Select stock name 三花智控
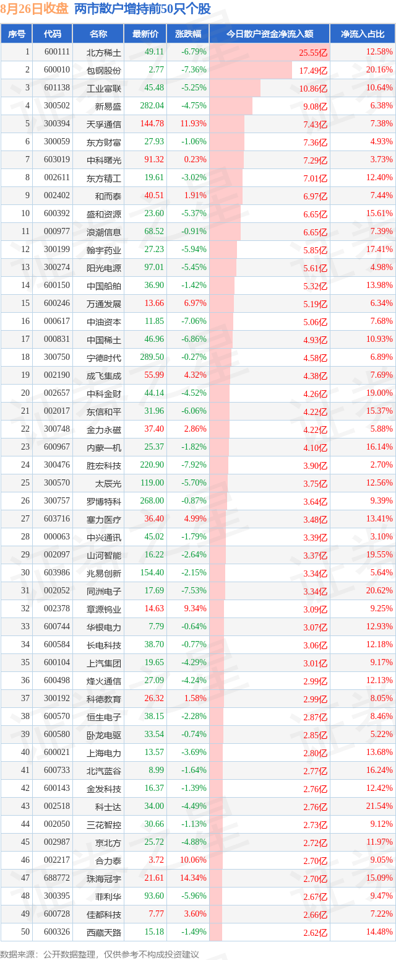 tap(104, 825)
